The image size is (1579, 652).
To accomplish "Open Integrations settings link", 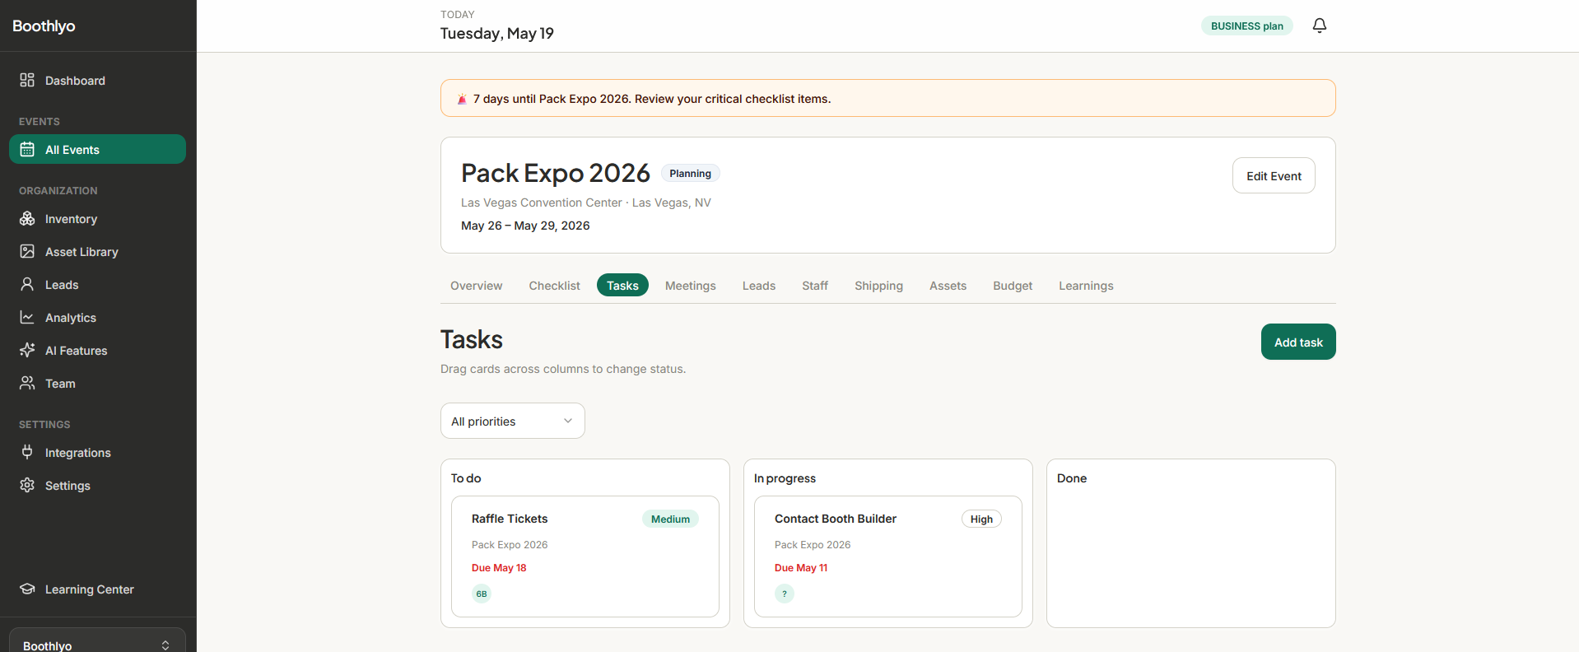I will point(97,452).
